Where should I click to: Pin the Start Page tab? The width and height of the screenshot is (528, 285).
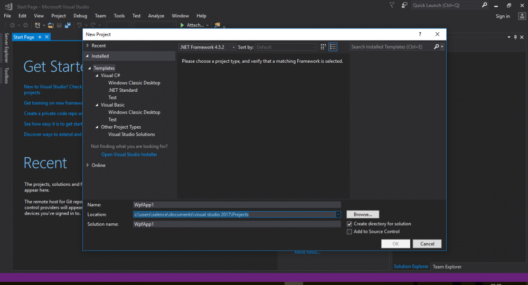[40, 37]
